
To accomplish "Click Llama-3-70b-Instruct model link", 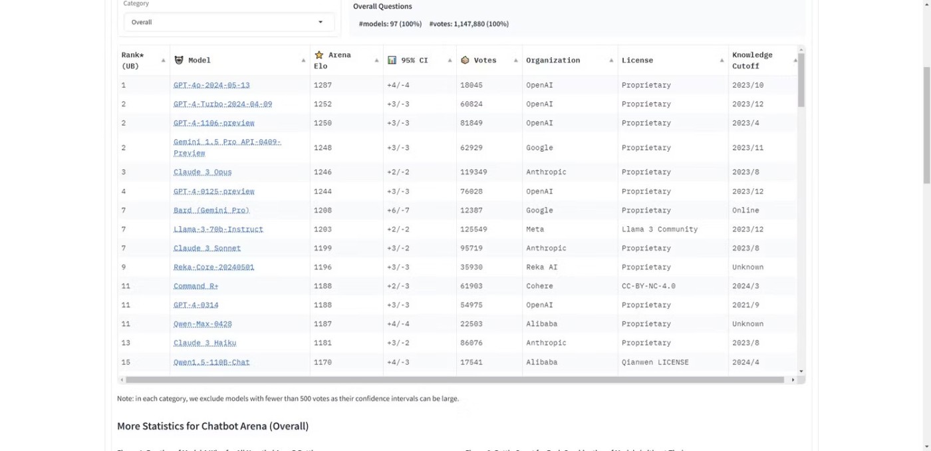I will (218, 229).
